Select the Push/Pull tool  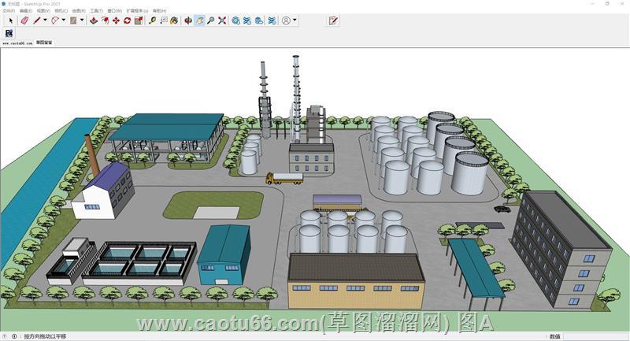pos(94,20)
